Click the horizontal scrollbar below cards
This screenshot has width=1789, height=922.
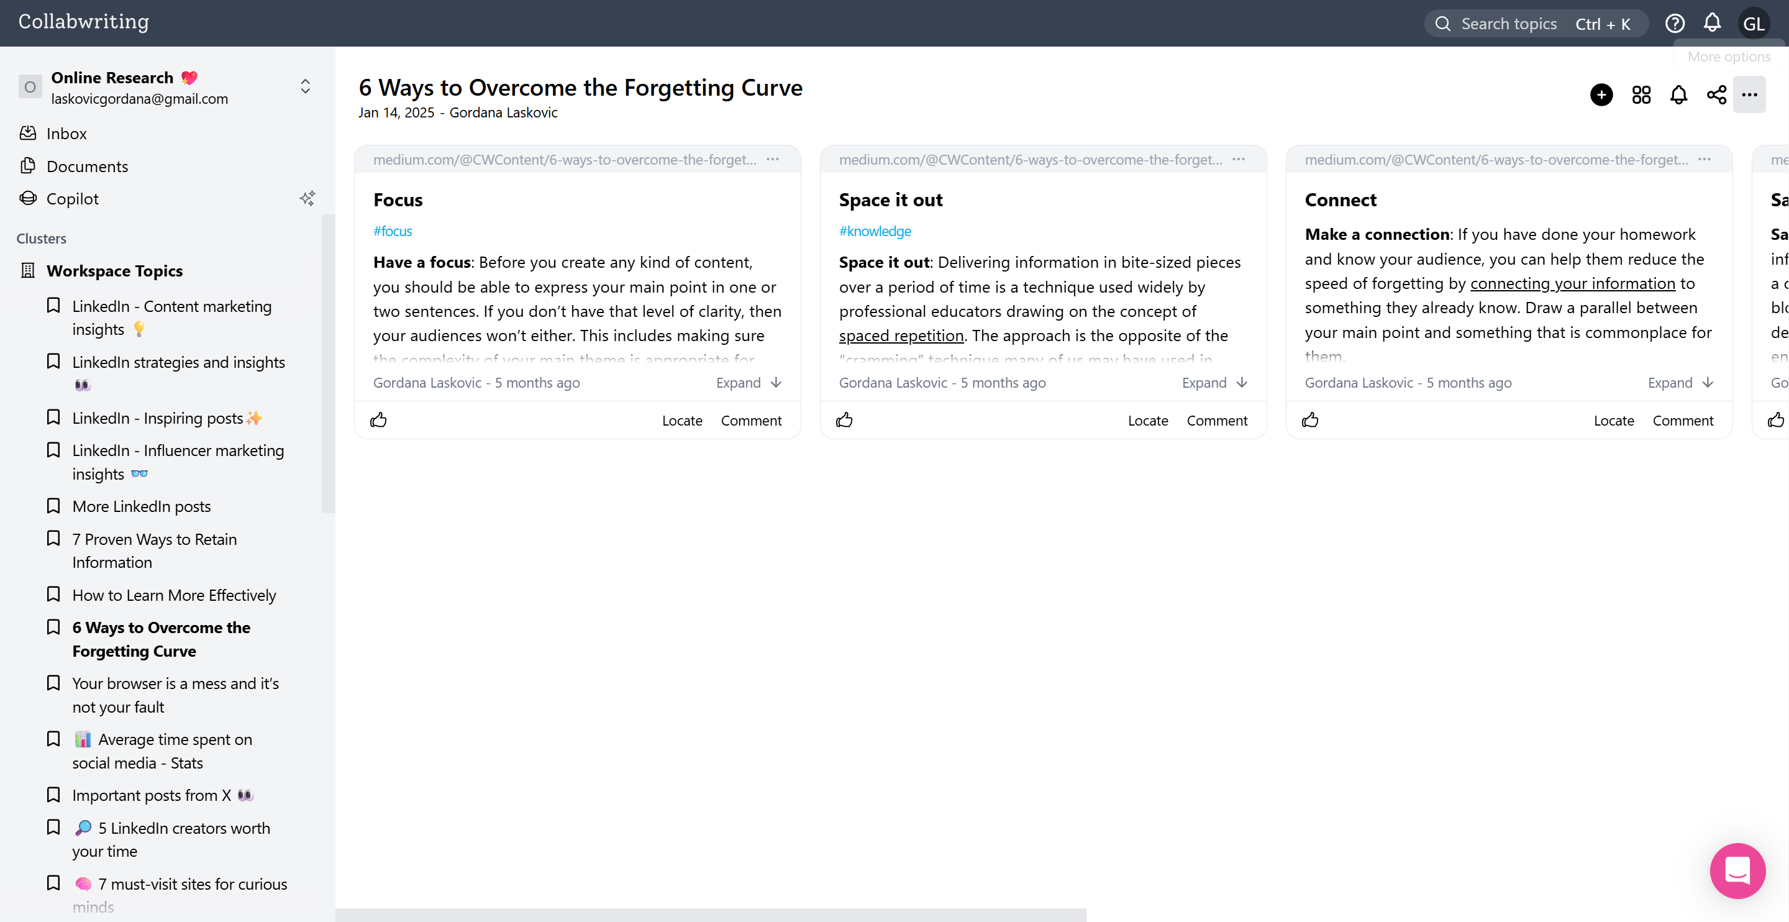pyautogui.click(x=711, y=915)
